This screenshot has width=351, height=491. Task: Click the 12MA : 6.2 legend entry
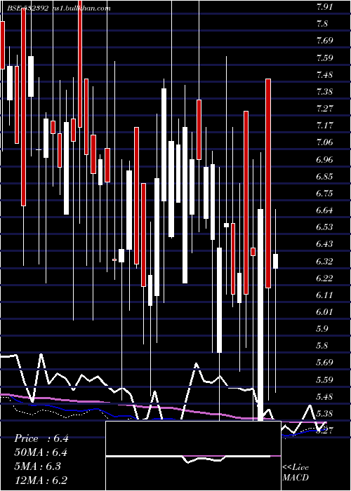pos(41,480)
